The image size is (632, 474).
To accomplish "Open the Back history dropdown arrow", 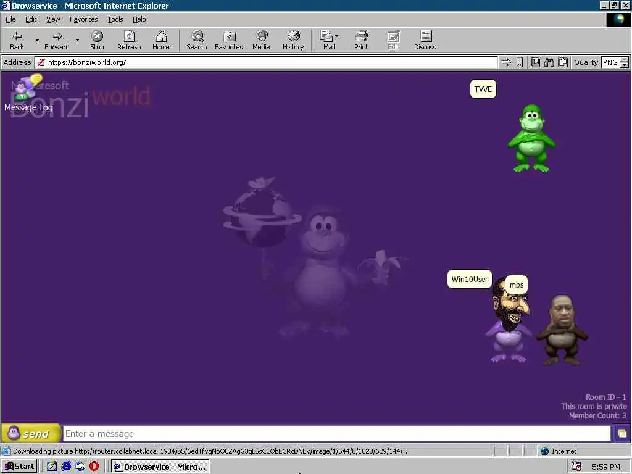I will pos(37,40).
